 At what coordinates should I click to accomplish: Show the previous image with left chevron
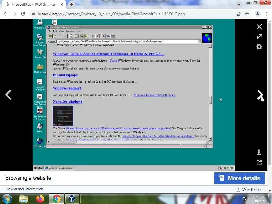coord(8,95)
